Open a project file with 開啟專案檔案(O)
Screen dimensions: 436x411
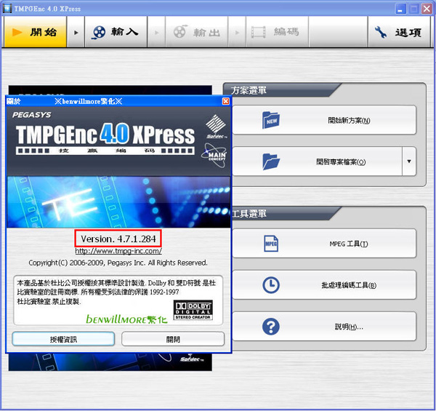318,161
